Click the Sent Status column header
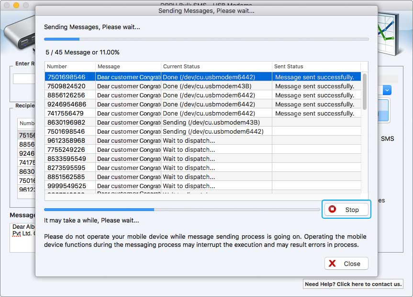This screenshot has width=413, height=297. click(316, 66)
